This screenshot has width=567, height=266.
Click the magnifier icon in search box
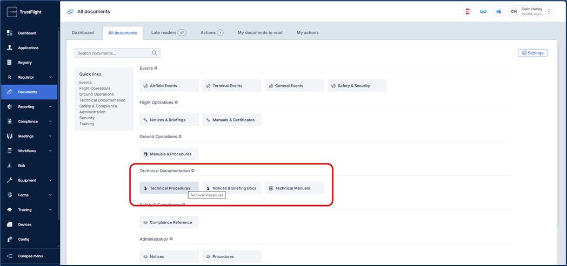point(154,53)
